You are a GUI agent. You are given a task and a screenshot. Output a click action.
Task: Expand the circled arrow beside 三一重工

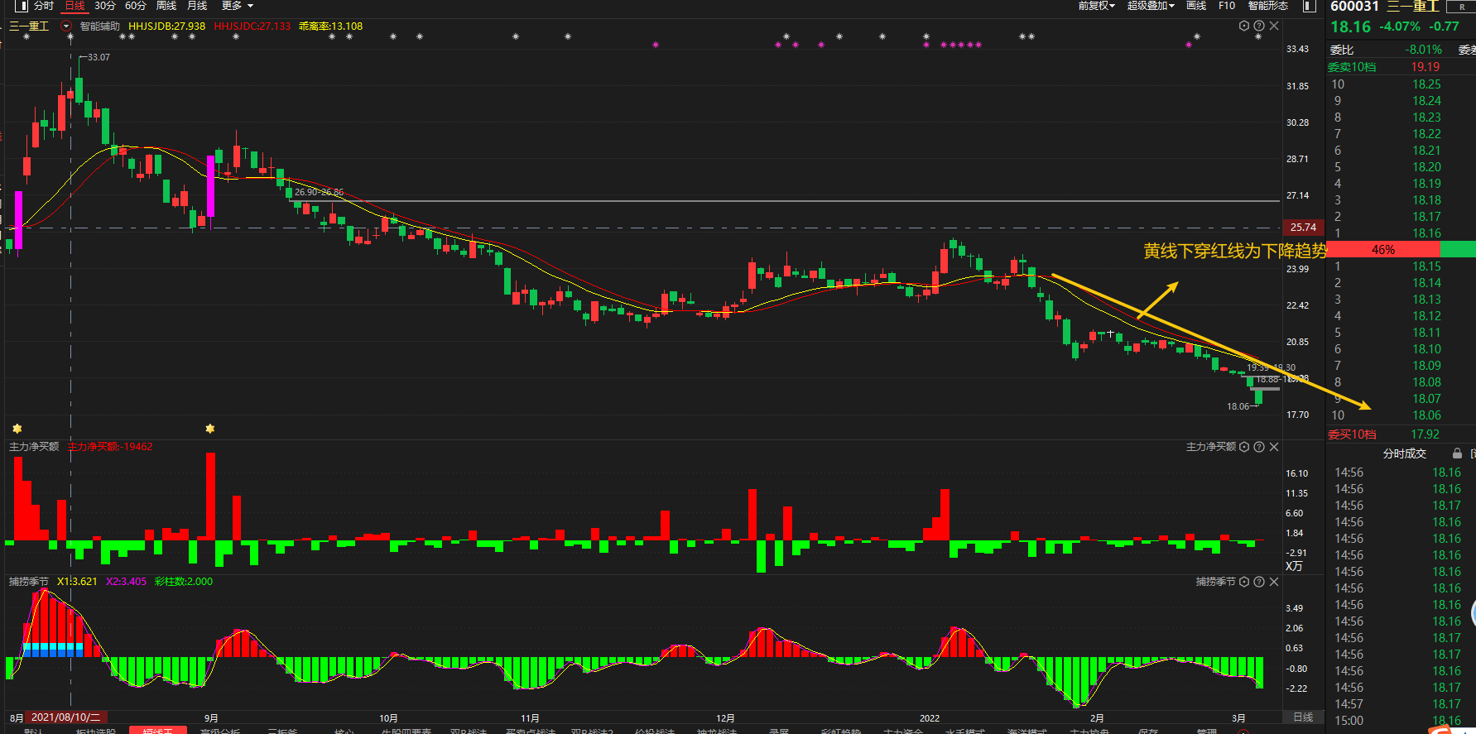click(x=66, y=26)
